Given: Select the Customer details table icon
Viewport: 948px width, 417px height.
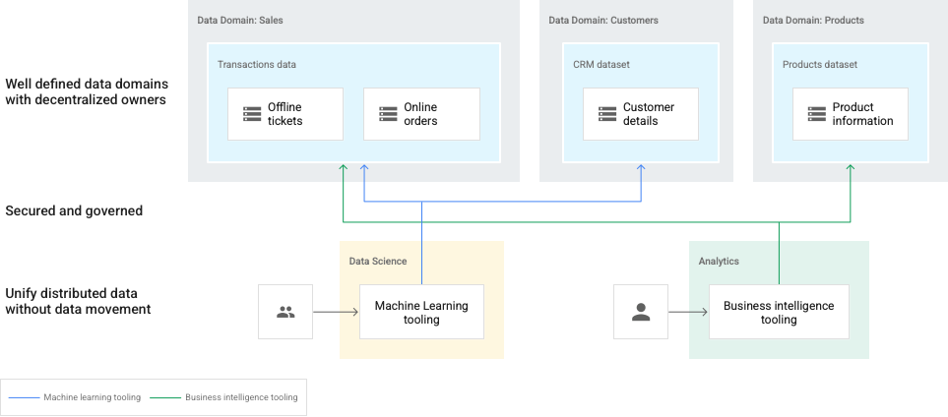Looking at the screenshot, I should click(606, 114).
